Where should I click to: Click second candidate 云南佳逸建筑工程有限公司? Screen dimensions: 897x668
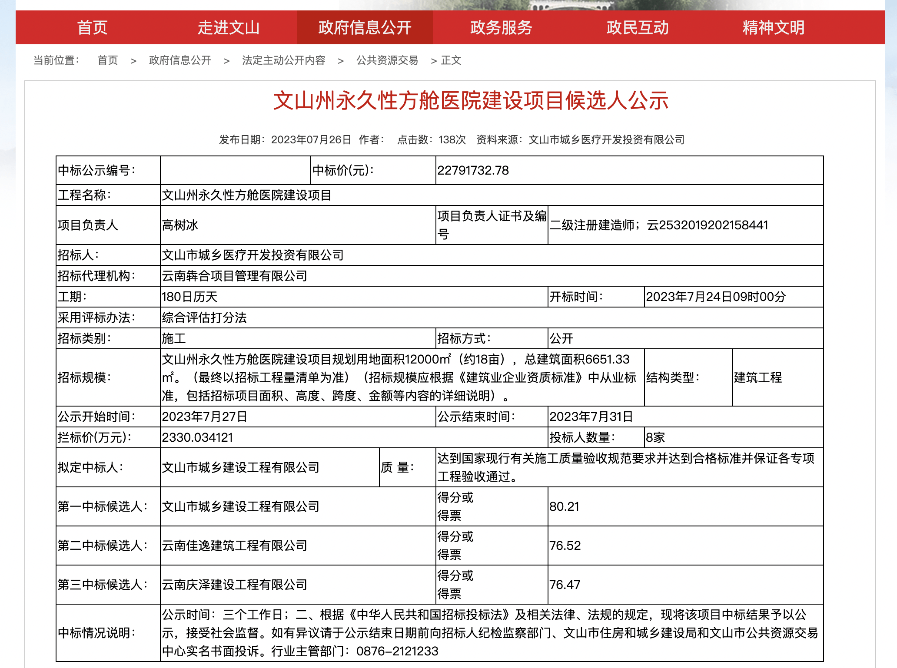tap(235, 546)
